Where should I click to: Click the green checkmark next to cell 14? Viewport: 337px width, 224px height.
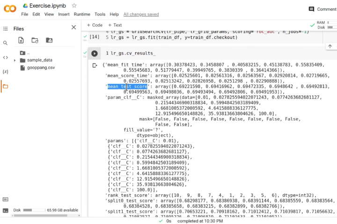pos(85,37)
